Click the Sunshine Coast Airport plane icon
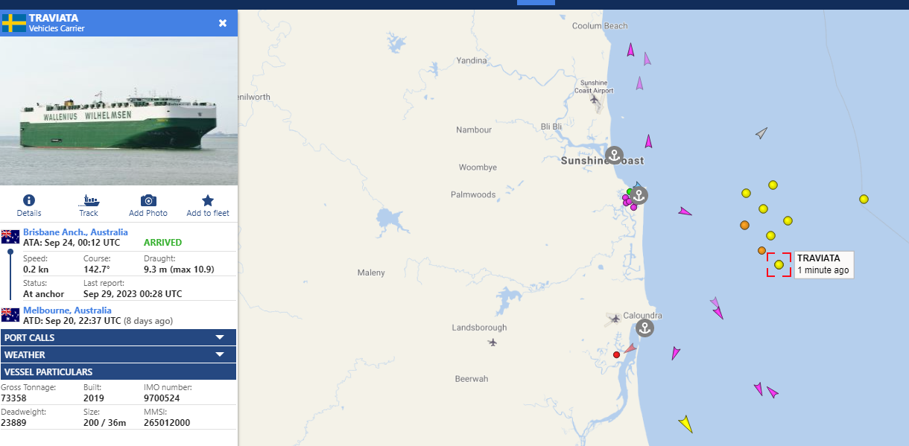 click(x=594, y=98)
